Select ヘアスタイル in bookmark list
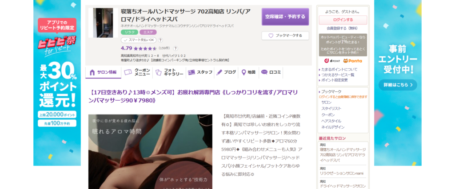The width and height of the screenshot is (455, 189). click(331, 121)
